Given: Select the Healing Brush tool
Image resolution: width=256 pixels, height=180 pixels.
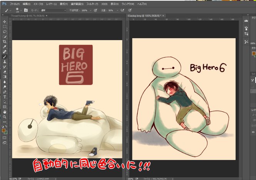Looking at the screenshot, I should pos(5,52).
